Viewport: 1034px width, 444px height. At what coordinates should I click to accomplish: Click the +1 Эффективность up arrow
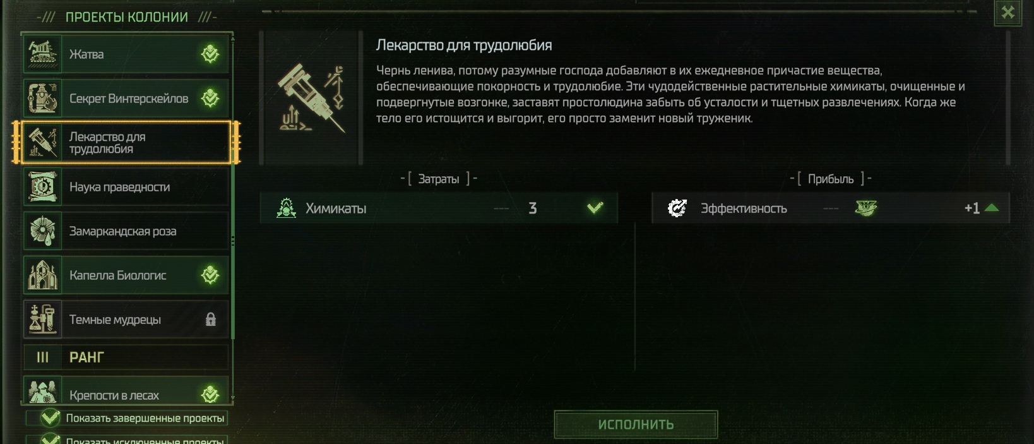(x=992, y=208)
